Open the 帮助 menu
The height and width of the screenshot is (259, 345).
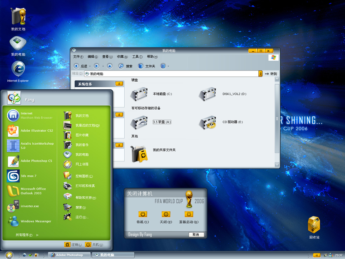pyautogui.click(x=152, y=57)
